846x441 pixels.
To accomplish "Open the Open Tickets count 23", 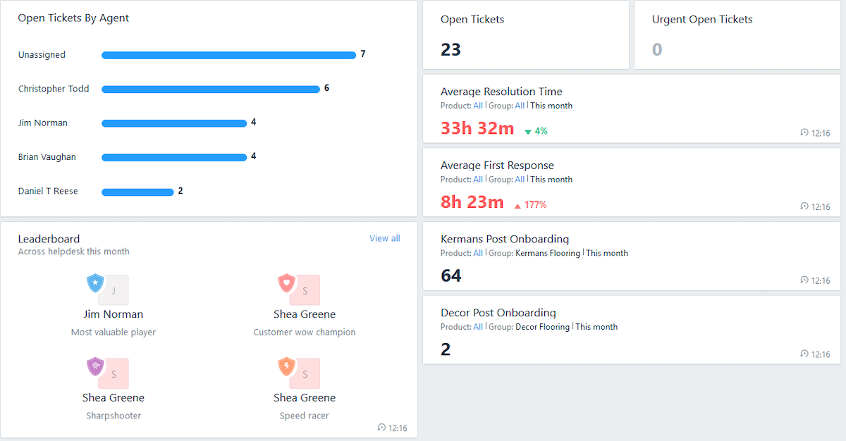I will click(450, 49).
